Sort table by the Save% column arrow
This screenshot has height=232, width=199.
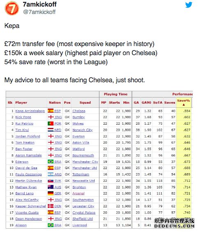pos(184,105)
